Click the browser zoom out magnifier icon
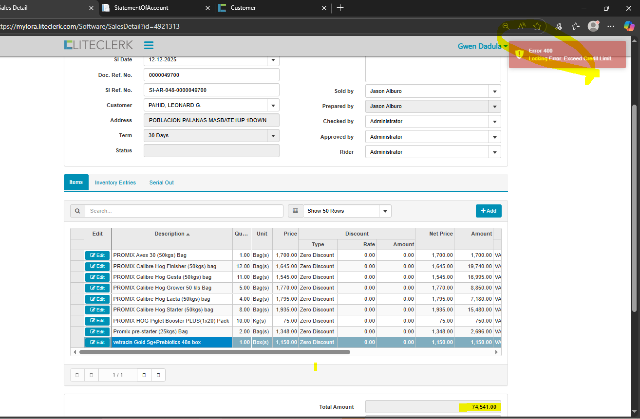This screenshot has height=419, width=640. pos(506,26)
